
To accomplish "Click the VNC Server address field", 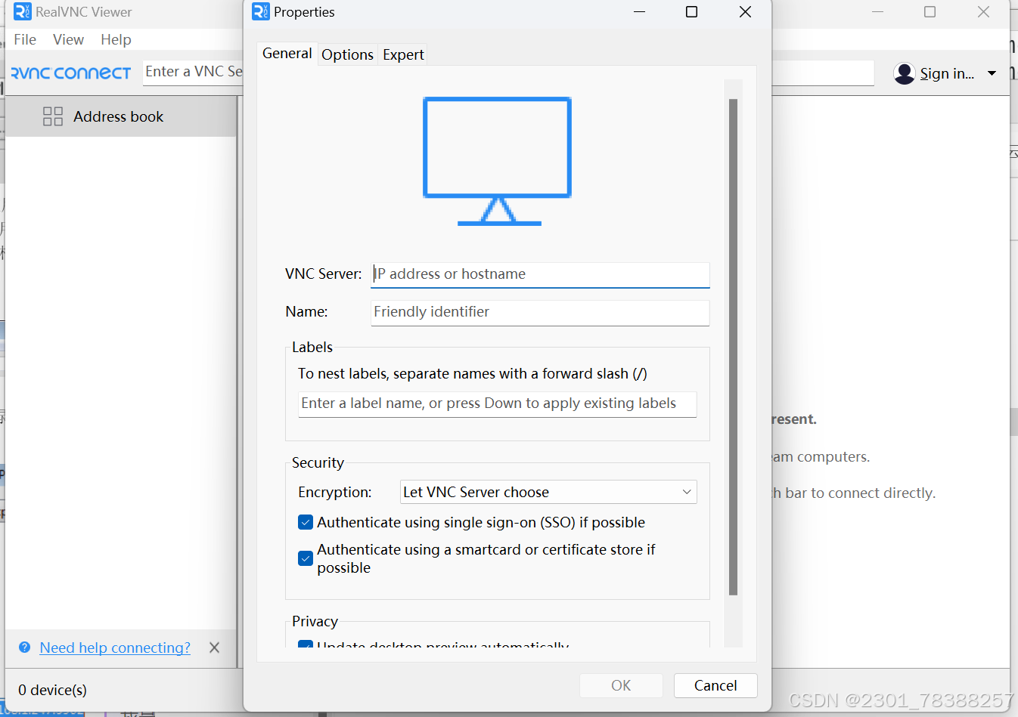I will (540, 274).
